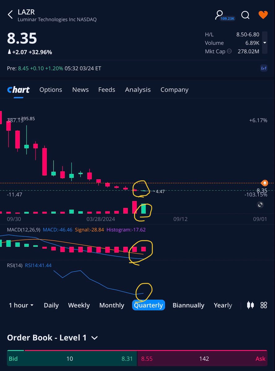The height and width of the screenshot is (371, 275).
Task: Go back using the left arrow
Action: tap(11, 15)
